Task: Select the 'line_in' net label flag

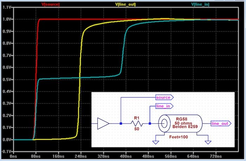Action: click(163, 106)
